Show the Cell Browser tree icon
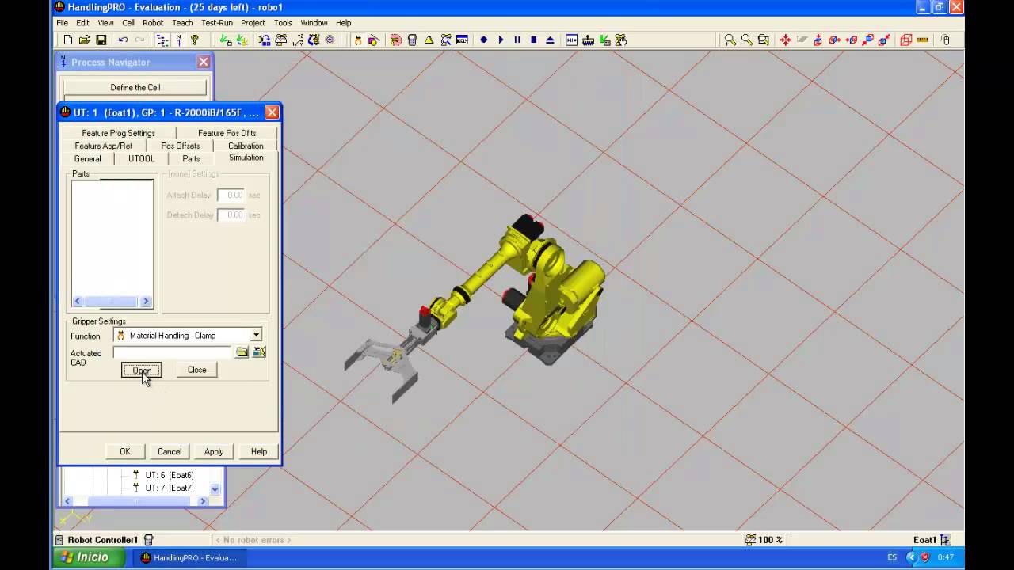 click(162, 40)
